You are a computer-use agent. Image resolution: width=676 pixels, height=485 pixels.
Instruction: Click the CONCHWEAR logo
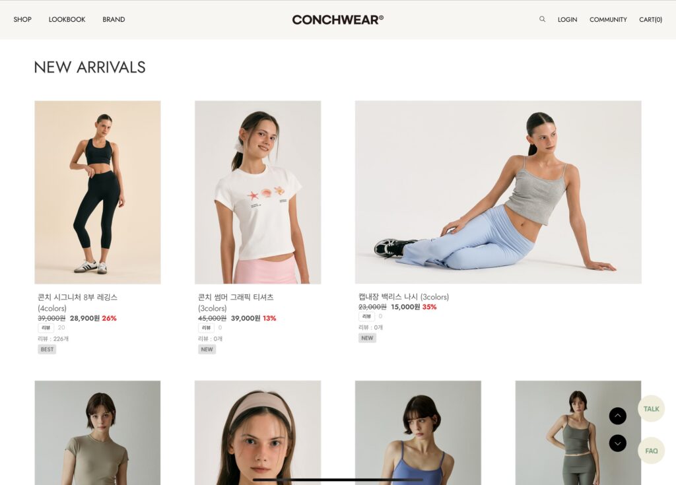tap(337, 20)
